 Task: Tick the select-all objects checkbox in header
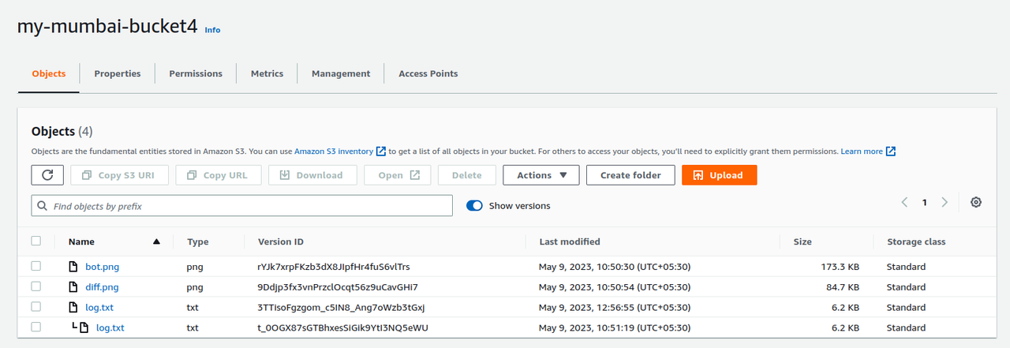36,241
